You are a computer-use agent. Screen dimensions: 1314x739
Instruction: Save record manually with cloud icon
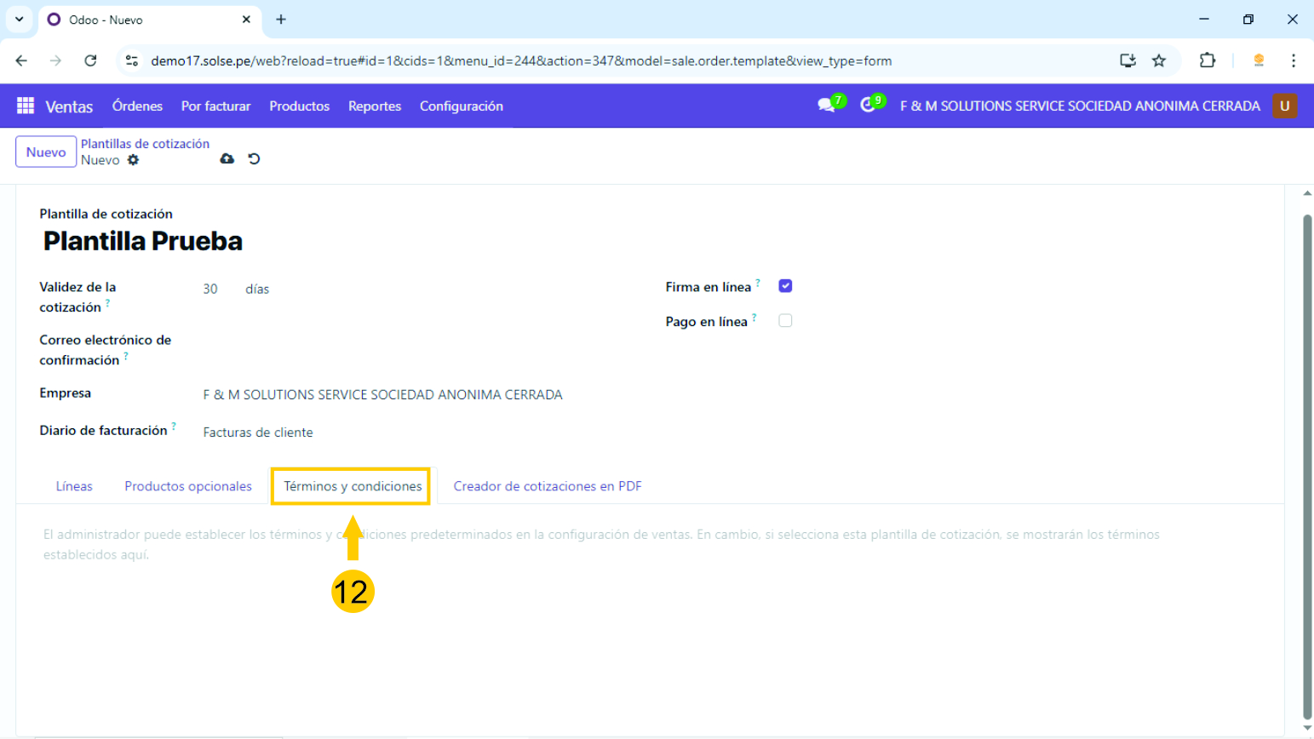click(227, 159)
